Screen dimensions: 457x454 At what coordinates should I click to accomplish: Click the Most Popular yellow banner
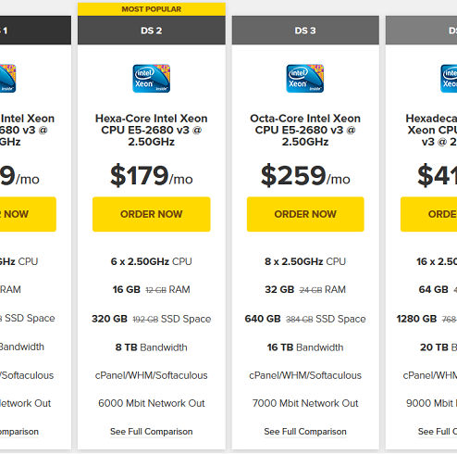[x=152, y=9]
